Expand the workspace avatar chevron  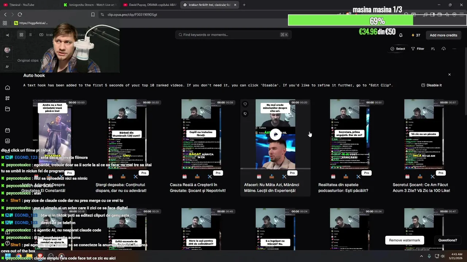(x=7, y=57)
